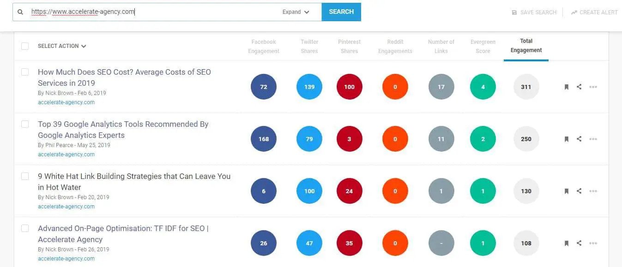
Task: Click the Save Search icon
Action: [514, 12]
